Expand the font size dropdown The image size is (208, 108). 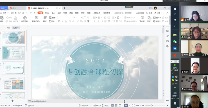coord(82,17)
